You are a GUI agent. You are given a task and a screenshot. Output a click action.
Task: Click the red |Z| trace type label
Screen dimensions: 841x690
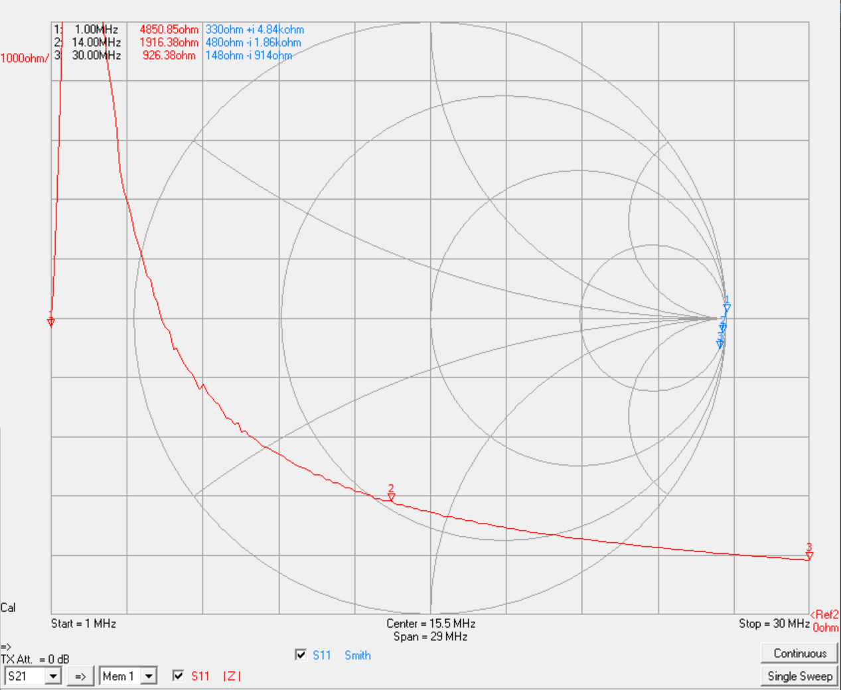point(232,676)
